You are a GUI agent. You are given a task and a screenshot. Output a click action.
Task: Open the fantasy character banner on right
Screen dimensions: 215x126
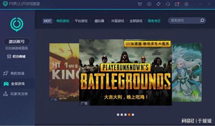(x=187, y=72)
